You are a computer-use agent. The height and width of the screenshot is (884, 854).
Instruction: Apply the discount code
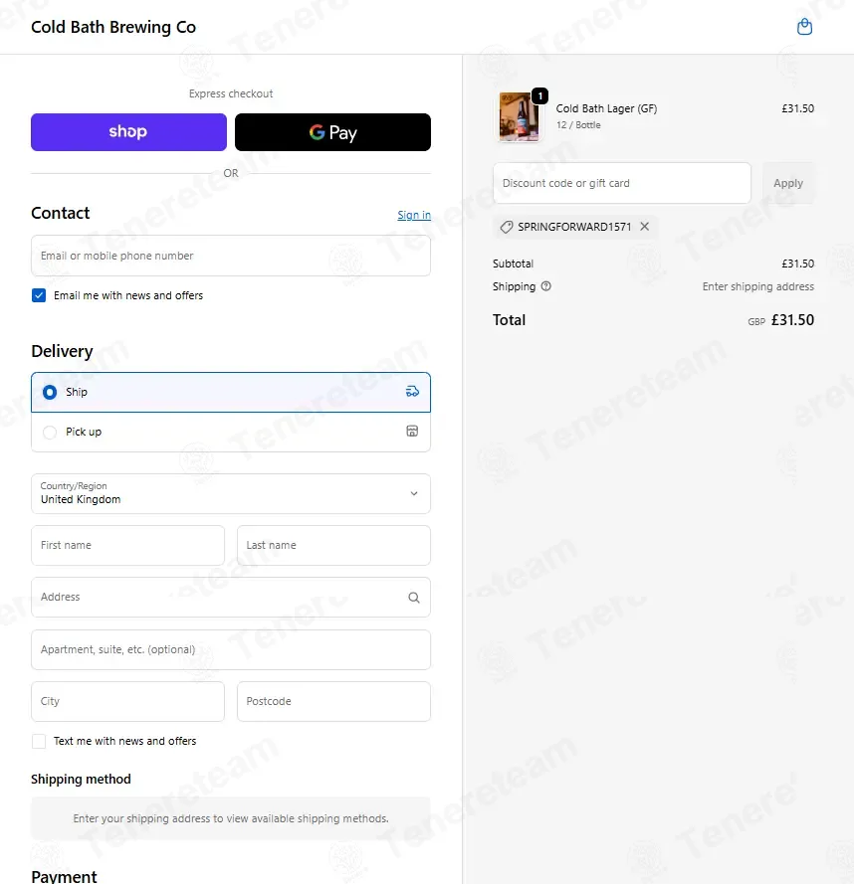788,183
